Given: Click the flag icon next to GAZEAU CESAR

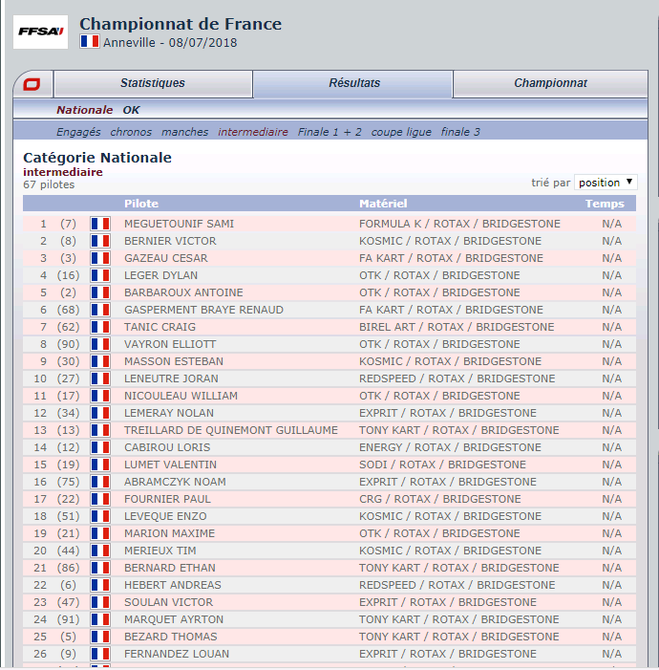Looking at the screenshot, I should pyautogui.click(x=100, y=258).
